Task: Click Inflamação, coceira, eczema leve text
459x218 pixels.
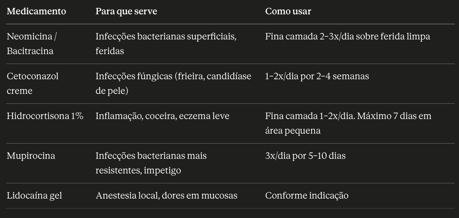Action: click(x=162, y=116)
